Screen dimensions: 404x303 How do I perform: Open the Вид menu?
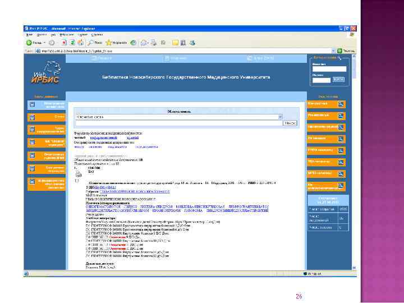[x=53, y=35]
